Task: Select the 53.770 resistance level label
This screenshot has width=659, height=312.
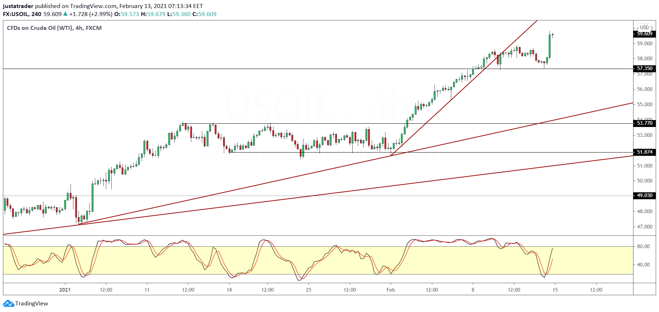Action: (644, 123)
